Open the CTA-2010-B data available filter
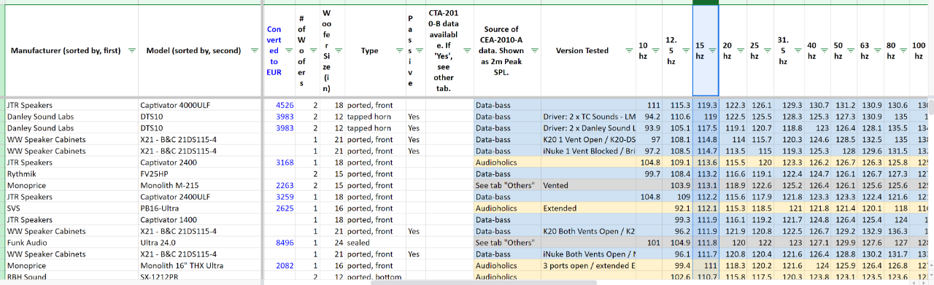 [x=466, y=51]
